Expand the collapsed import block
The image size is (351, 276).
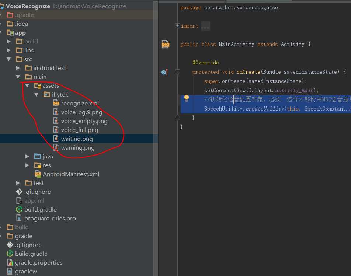[177, 25]
